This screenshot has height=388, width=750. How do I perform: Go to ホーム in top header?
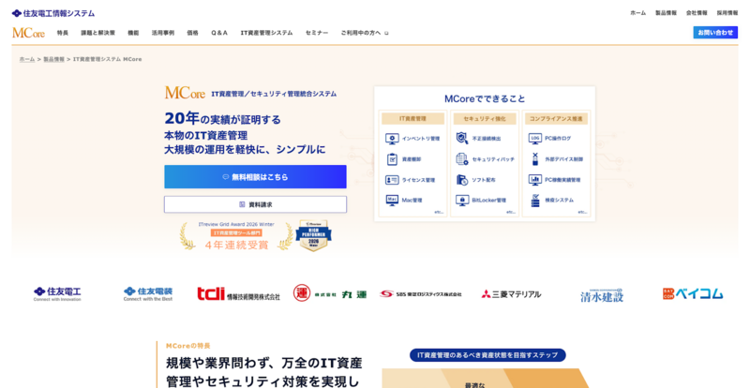point(638,13)
